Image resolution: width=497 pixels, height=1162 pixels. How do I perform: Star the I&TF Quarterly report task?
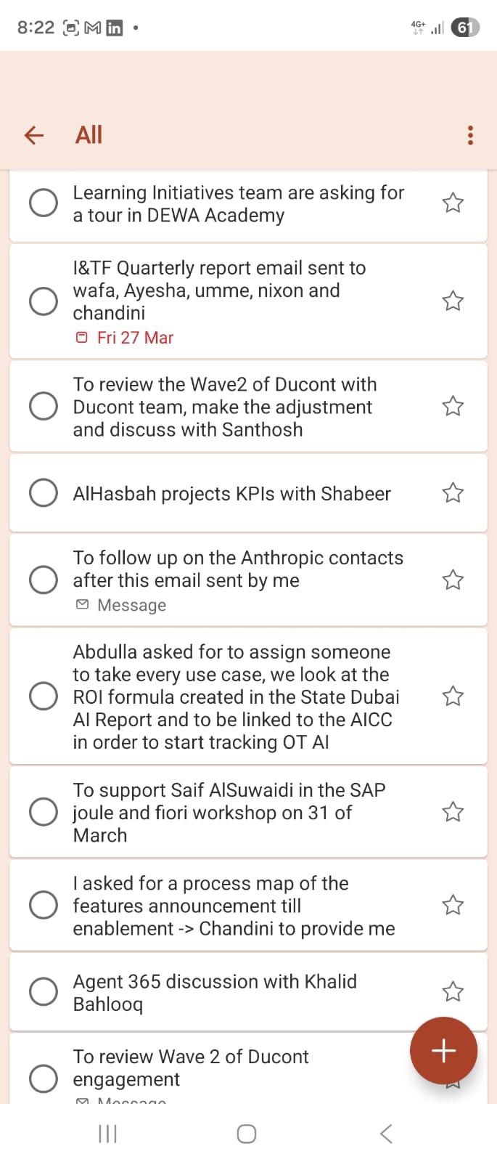pyautogui.click(x=453, y=301)
